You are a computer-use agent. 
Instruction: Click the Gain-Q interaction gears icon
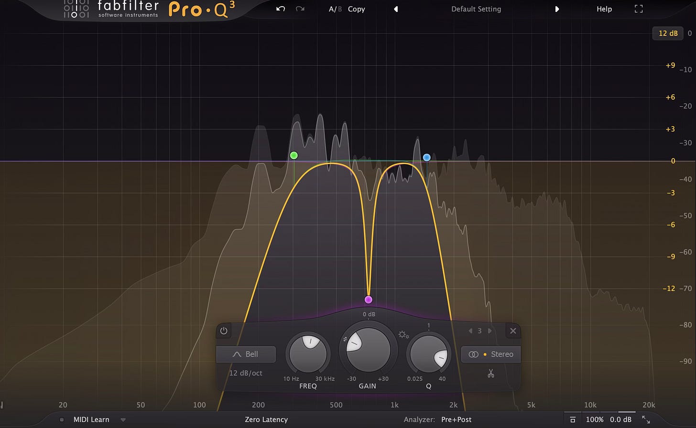click(403, 335)
